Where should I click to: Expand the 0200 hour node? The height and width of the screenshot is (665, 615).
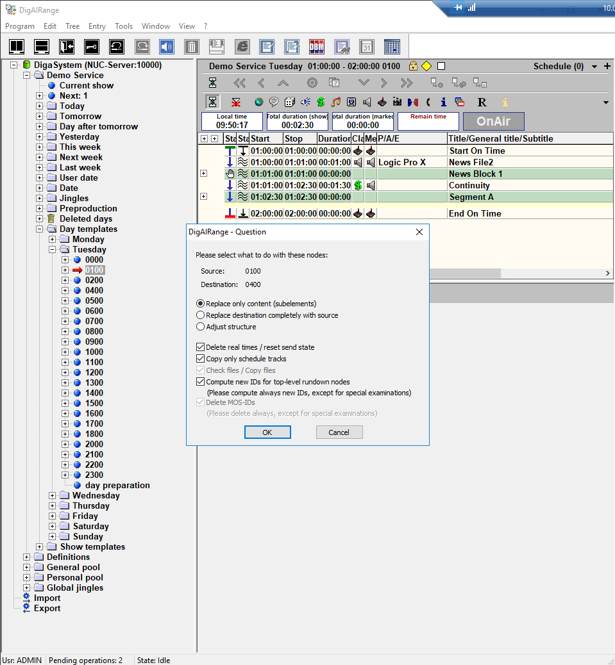pos(65,280)
